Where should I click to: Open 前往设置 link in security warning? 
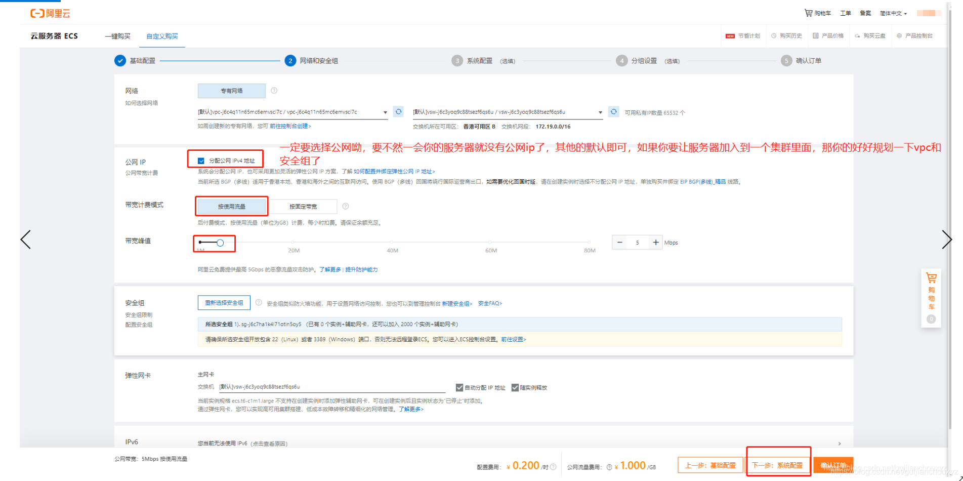click(514, 339)
